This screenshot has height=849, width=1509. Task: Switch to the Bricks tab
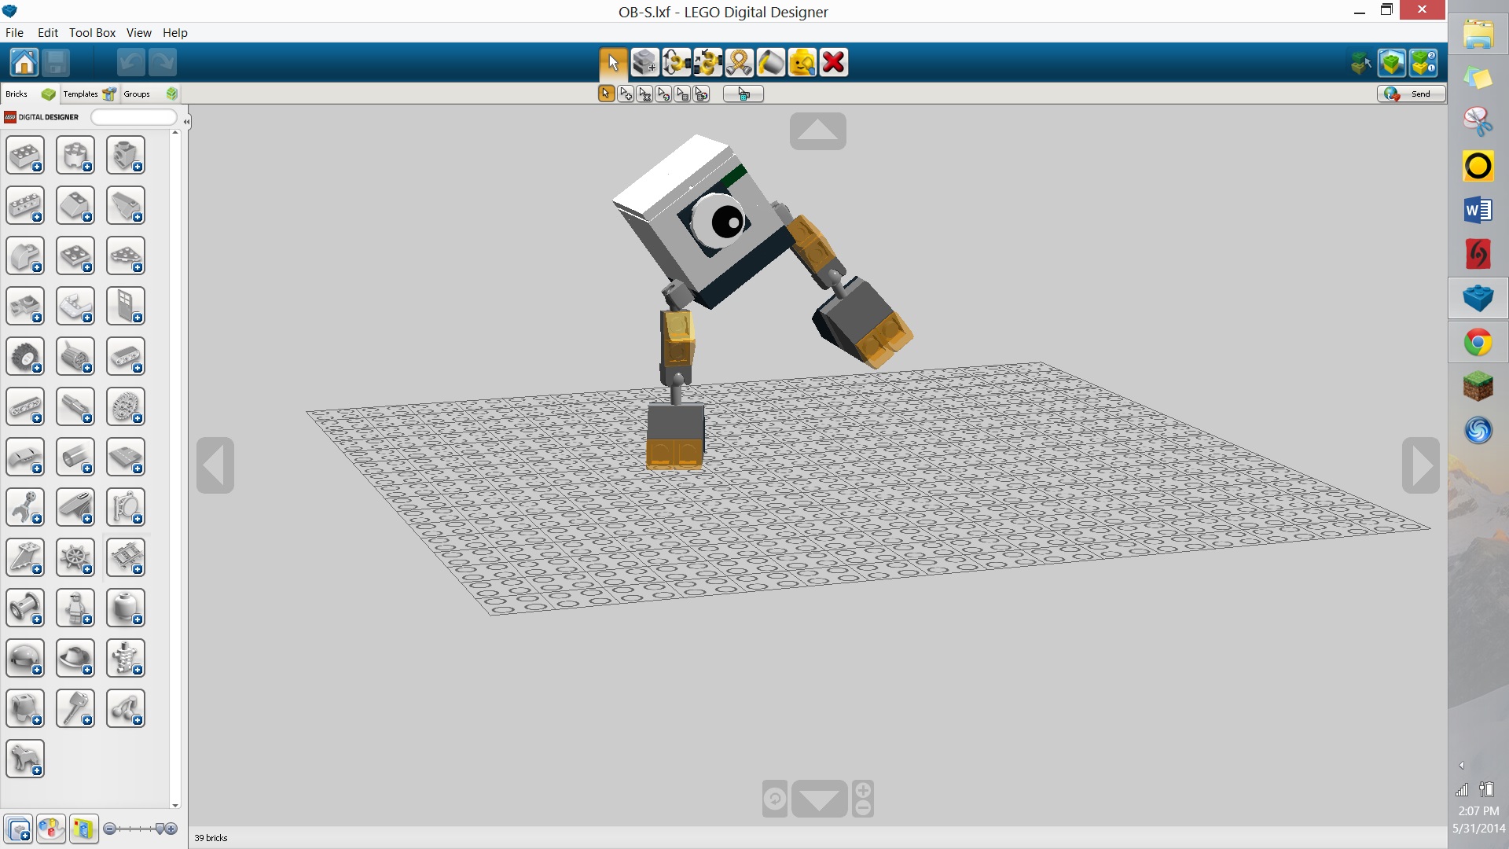tap(17, 94)
